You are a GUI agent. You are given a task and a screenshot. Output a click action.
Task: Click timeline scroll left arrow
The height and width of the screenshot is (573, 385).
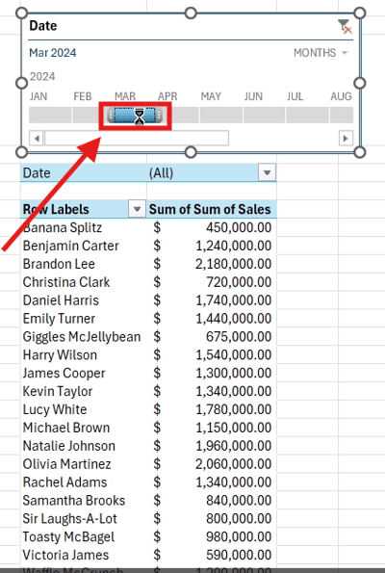37,138
